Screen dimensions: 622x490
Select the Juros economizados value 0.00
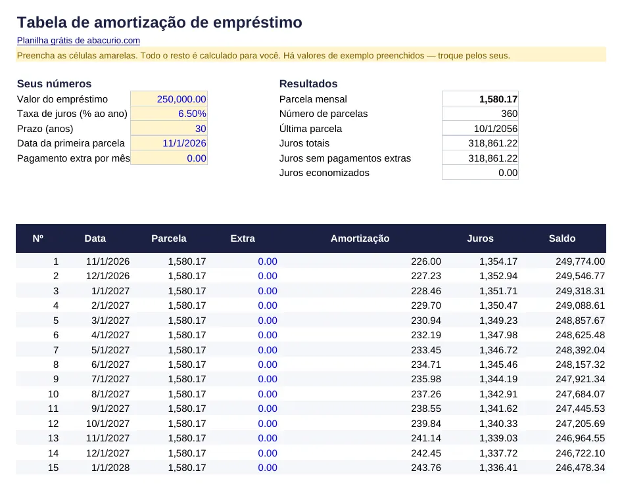pyautogui.click(x=480, y=173)
